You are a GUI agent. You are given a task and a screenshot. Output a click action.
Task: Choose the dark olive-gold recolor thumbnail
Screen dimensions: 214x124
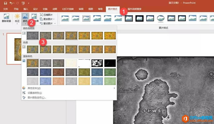click(x=84, y=72)
